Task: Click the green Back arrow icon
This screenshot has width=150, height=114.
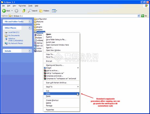Action: (4, 11)
